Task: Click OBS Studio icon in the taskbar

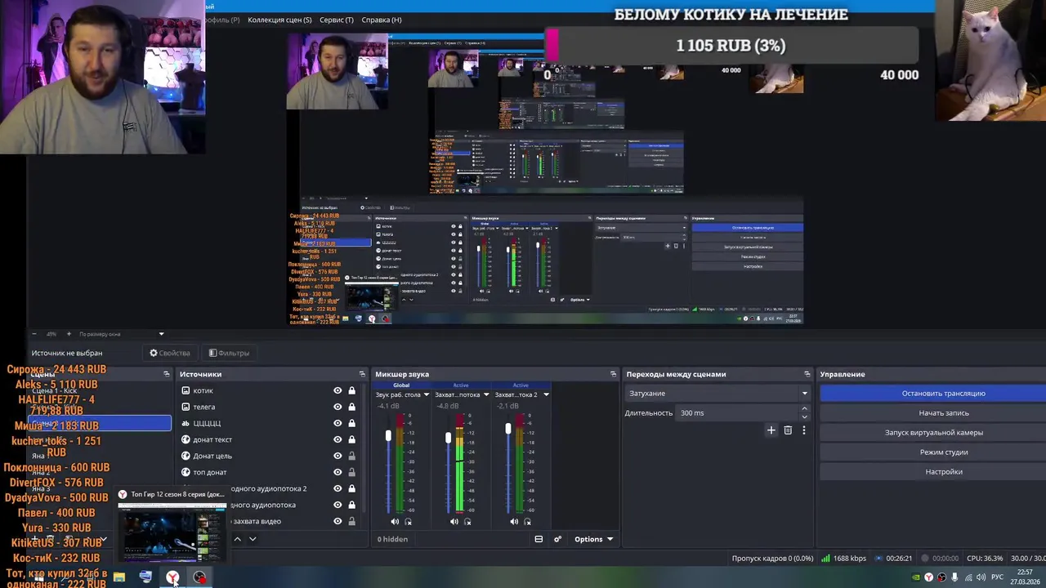Action: click(x=199, y=577)
